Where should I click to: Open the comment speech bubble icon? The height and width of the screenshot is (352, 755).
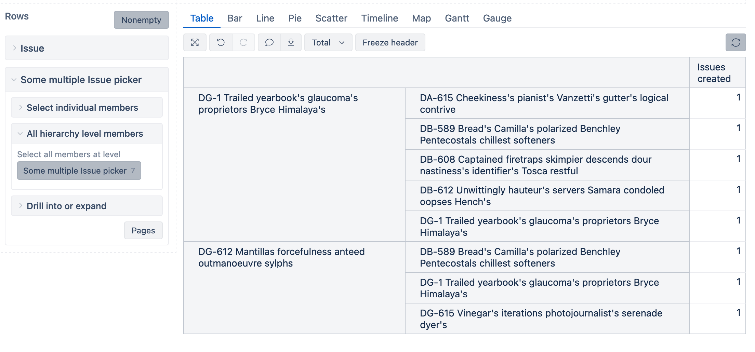point(269,42)
